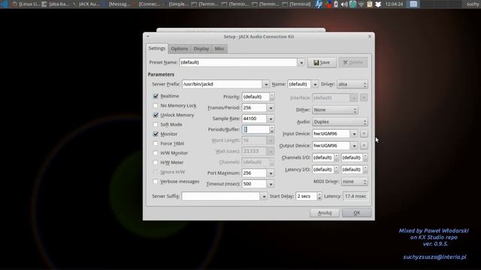Image resolution: width=481 pixels, height=270 pixels.
Task: Click the Periods/Buffer spin box
Action: pyautogui.click(x=258, y=130)
